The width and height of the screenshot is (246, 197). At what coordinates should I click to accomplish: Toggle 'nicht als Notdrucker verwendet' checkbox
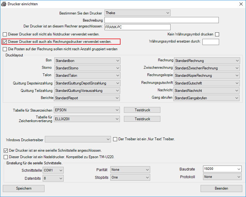pos(5,34)
